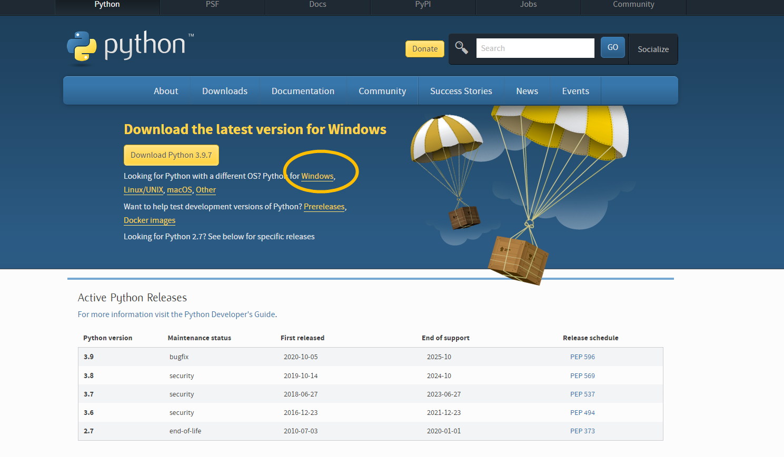Click the 2025-10 end of support cell
Image resolution: width=784 pixels, height=457 pixels.
(439, 357)
